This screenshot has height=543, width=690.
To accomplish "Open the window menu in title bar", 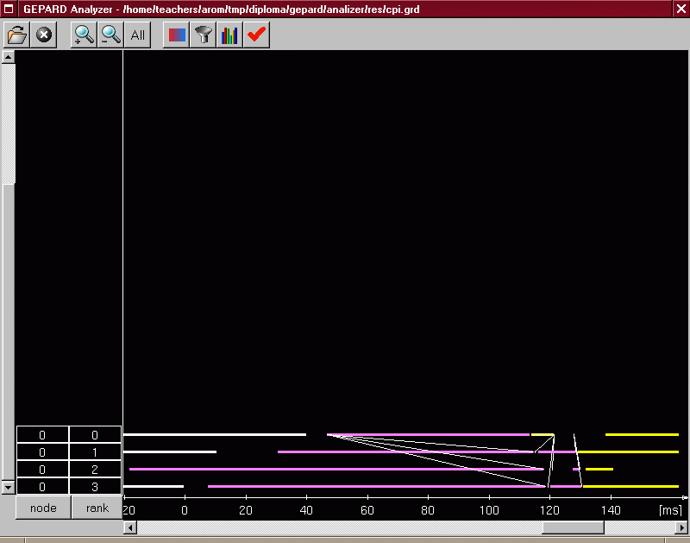I will [9, 9].
